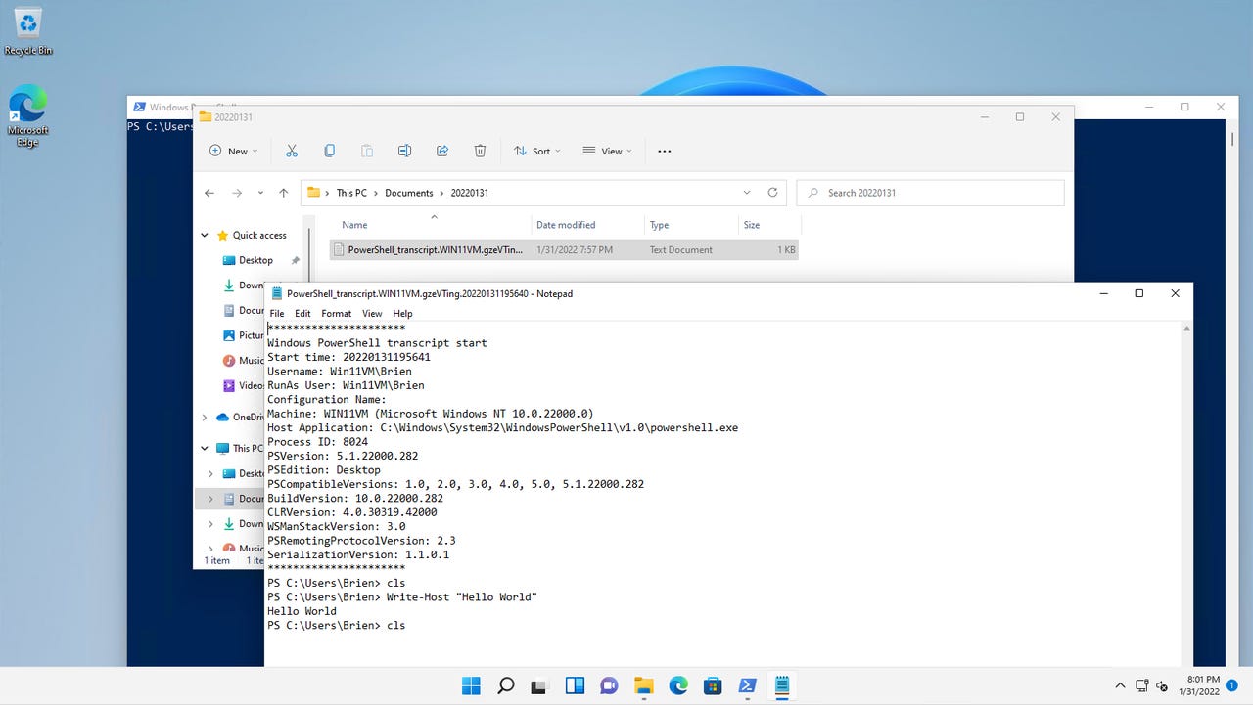The width and height of the screenshot is (1253, 705).
Task: Open the Edit menu in Notepad
Action: (302, 313)
